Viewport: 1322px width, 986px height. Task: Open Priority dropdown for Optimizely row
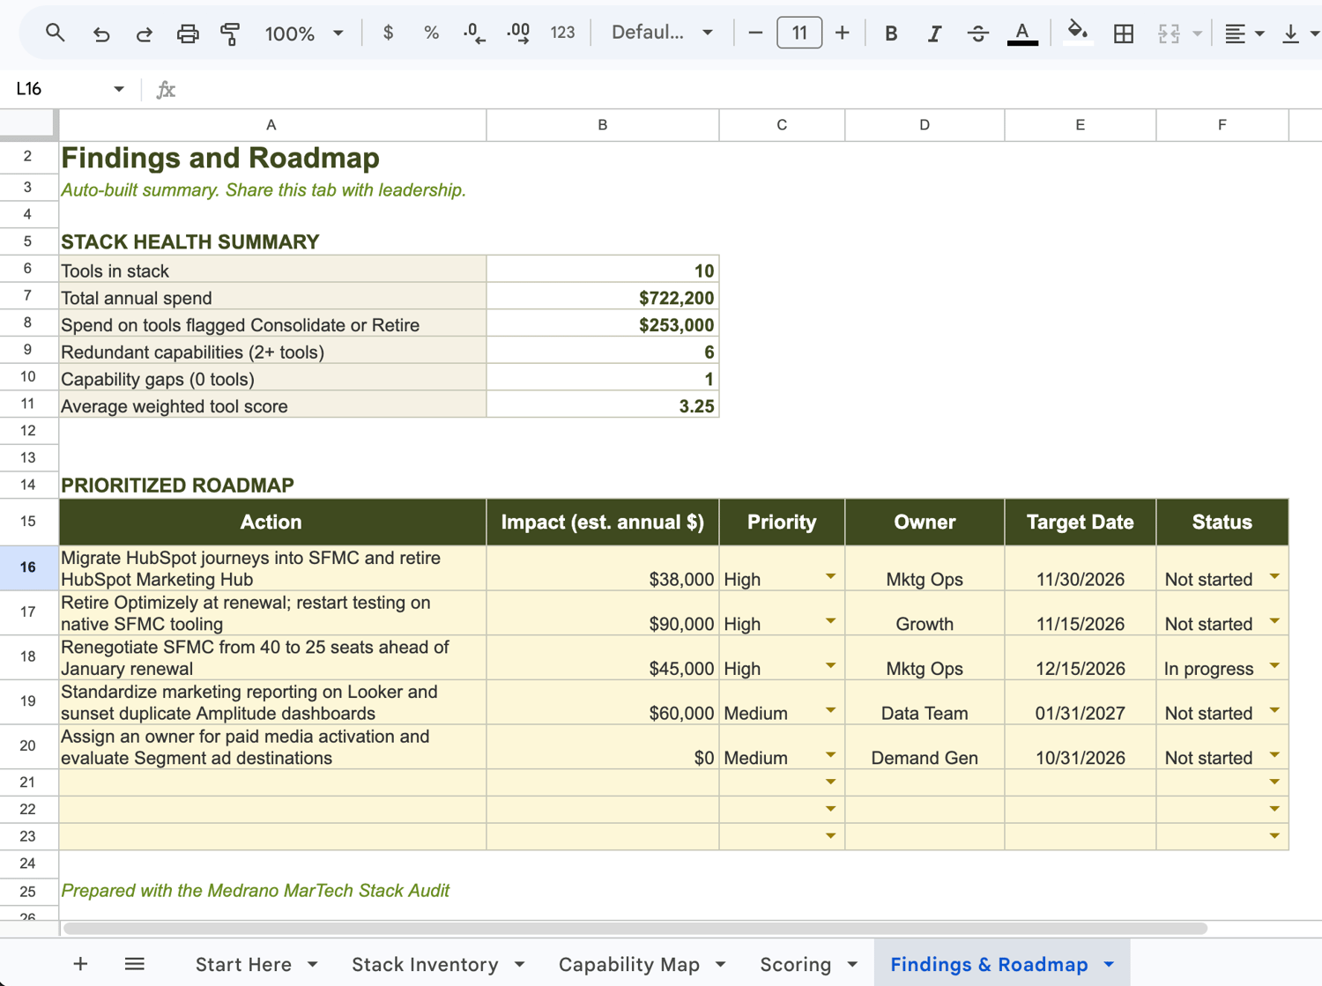click(x=830, y=621)
